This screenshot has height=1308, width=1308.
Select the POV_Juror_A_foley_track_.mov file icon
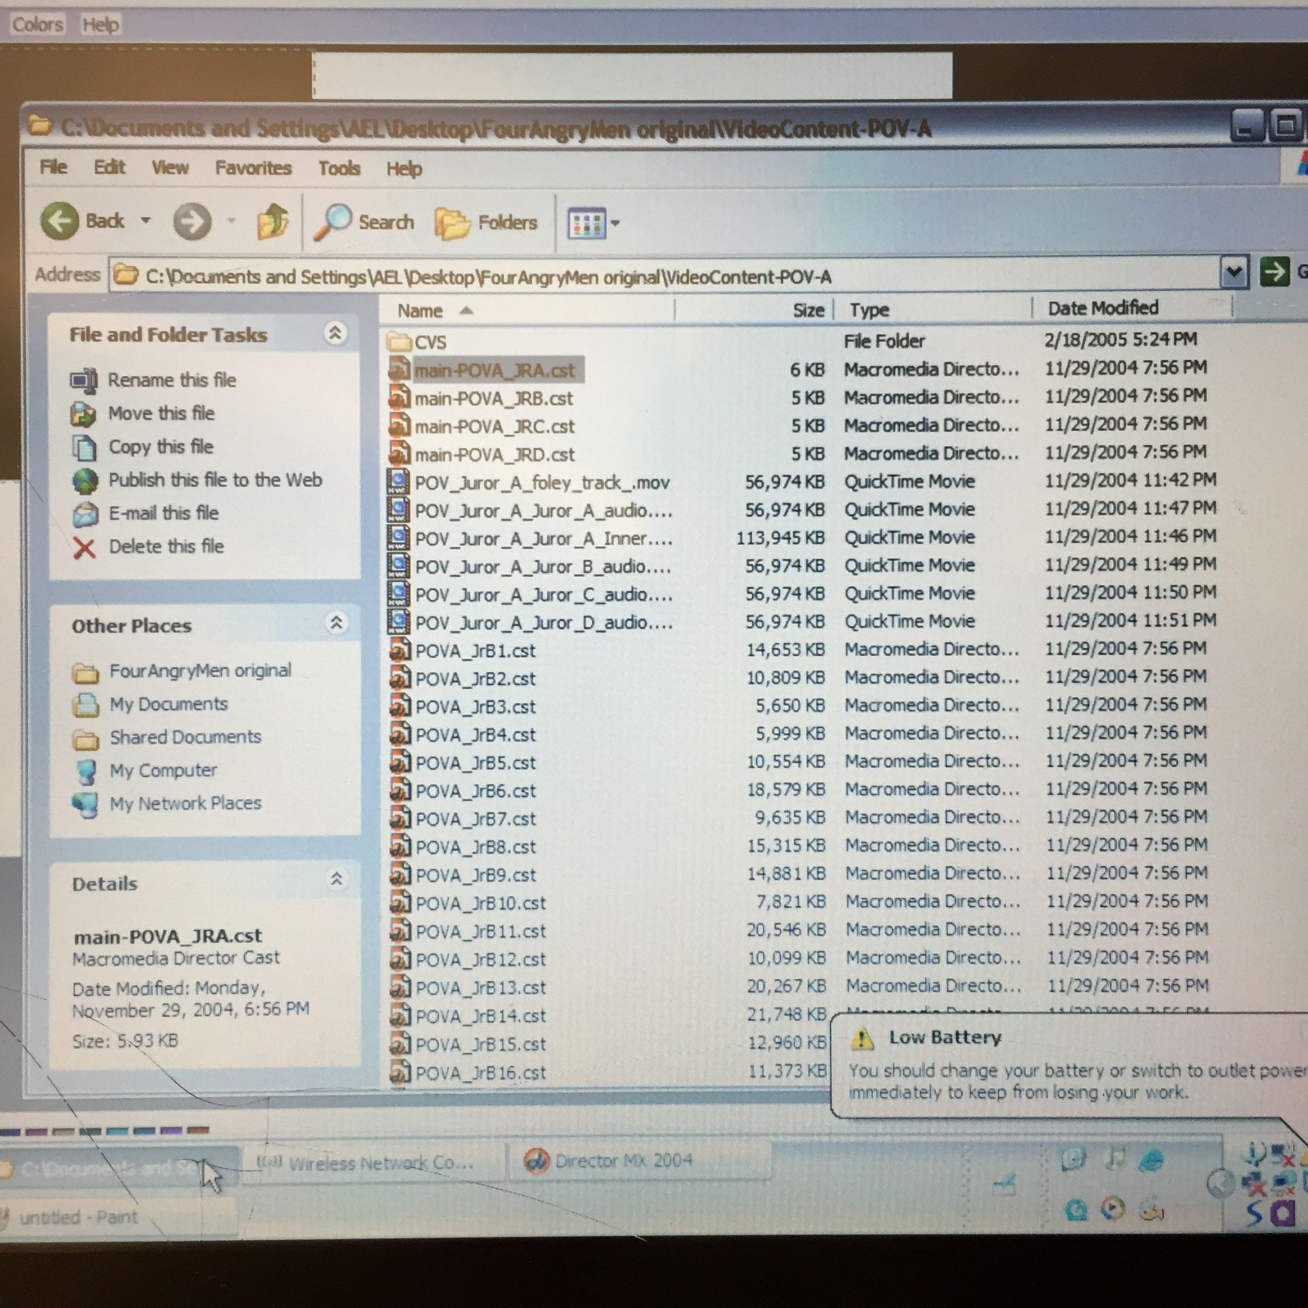click(398, 482)
